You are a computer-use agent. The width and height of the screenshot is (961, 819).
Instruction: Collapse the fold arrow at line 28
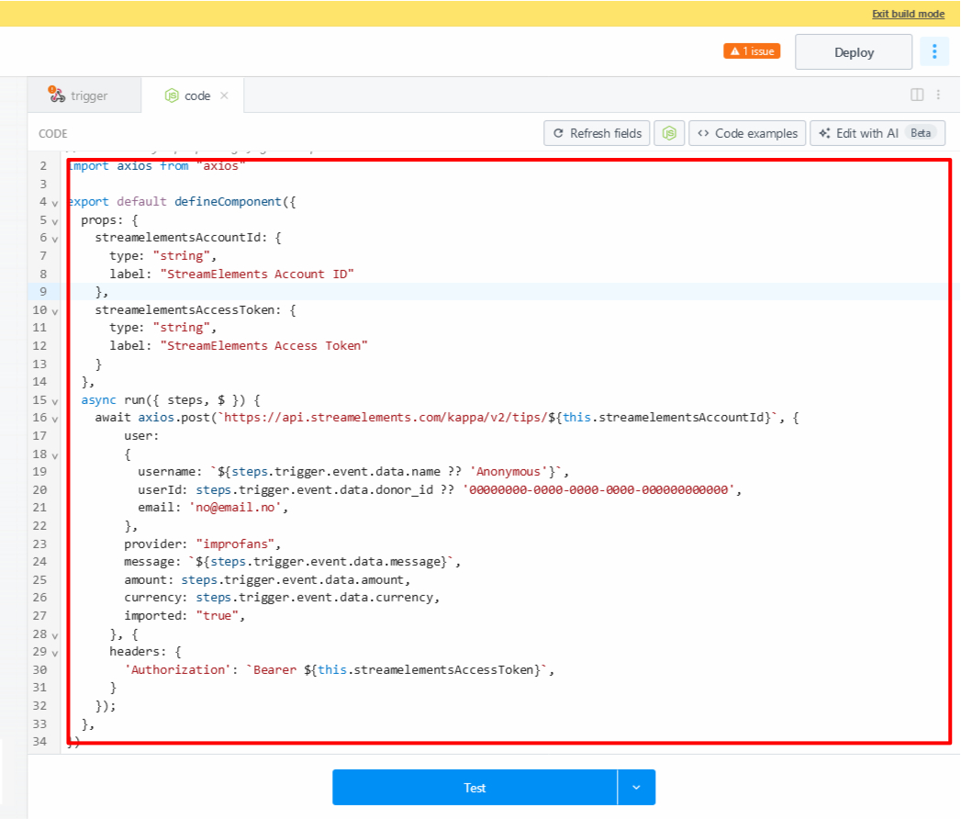coord(54,635)
